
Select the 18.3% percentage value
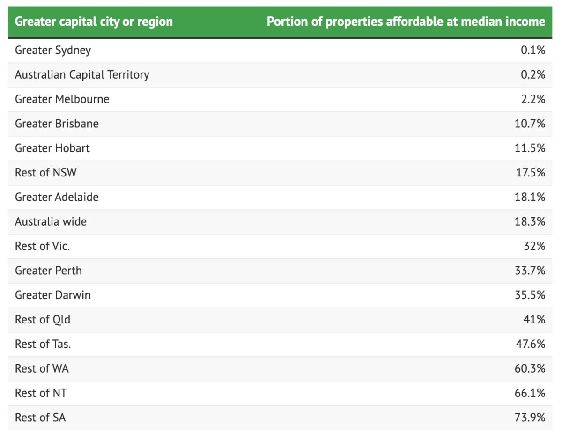(530, 221)
